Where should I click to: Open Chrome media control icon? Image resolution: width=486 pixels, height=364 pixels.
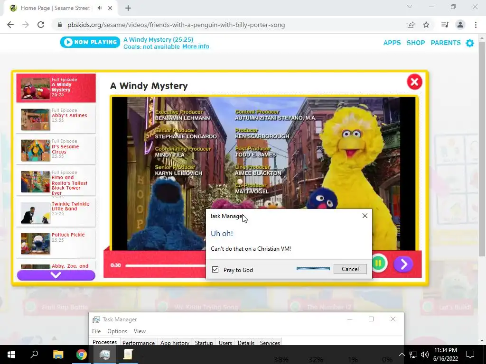(445, 25)
